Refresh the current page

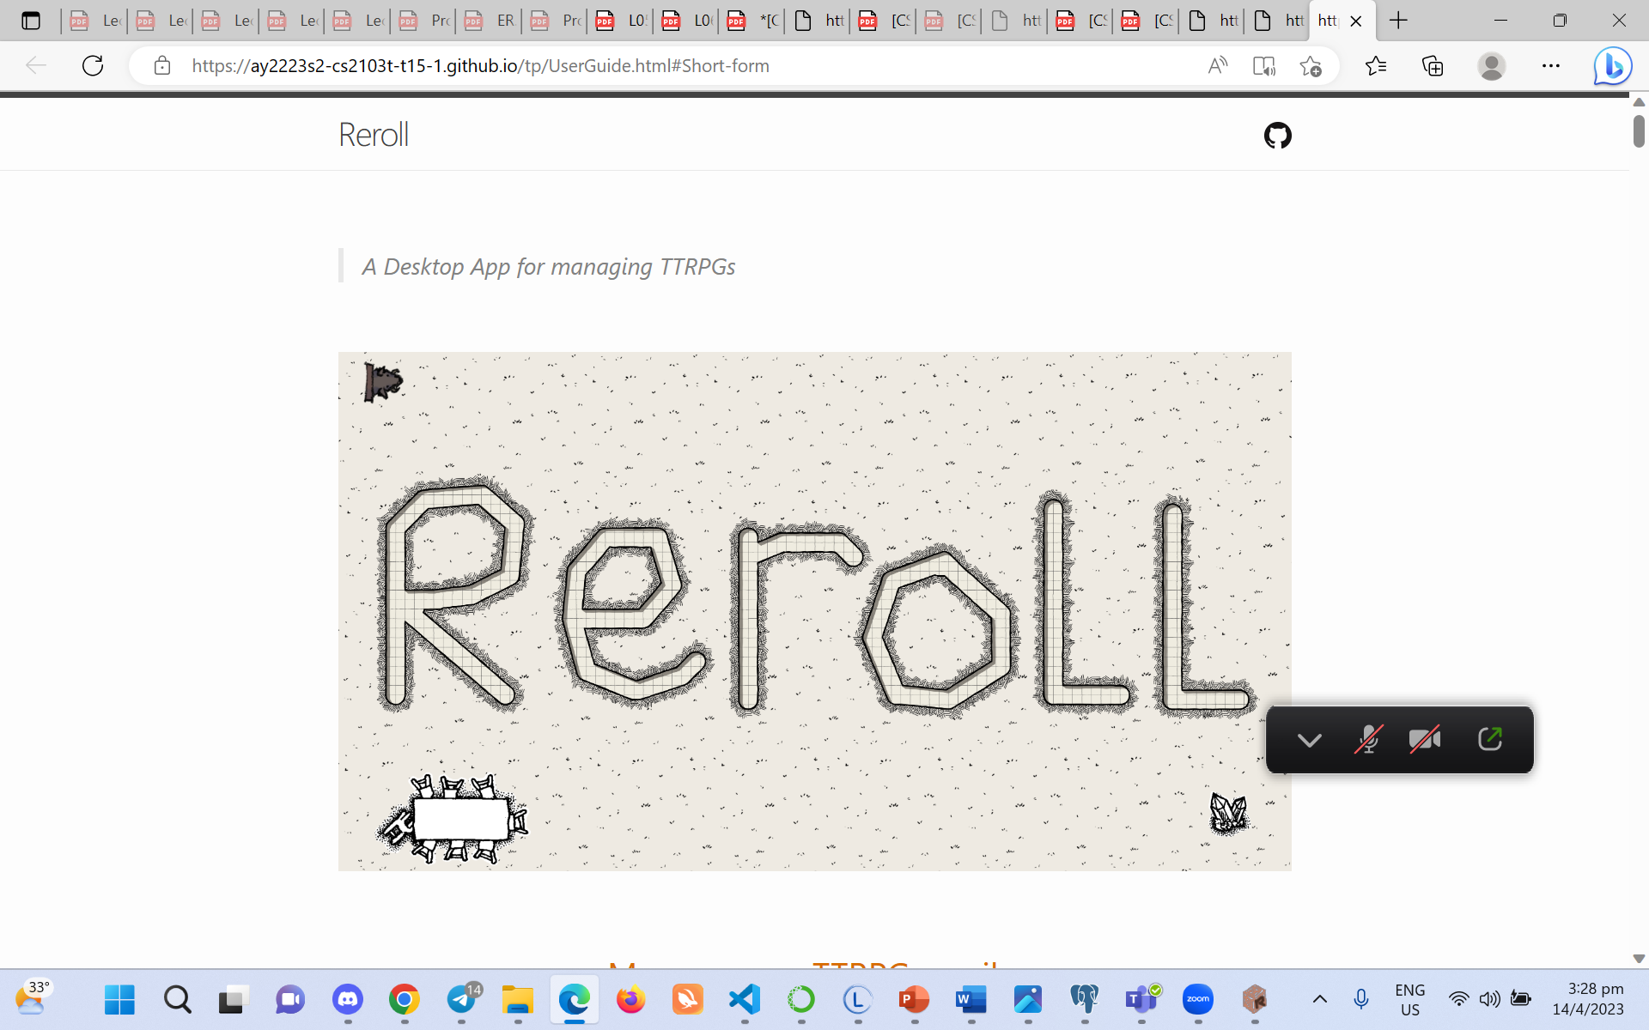pyautogui.click(x=93, y=66)
